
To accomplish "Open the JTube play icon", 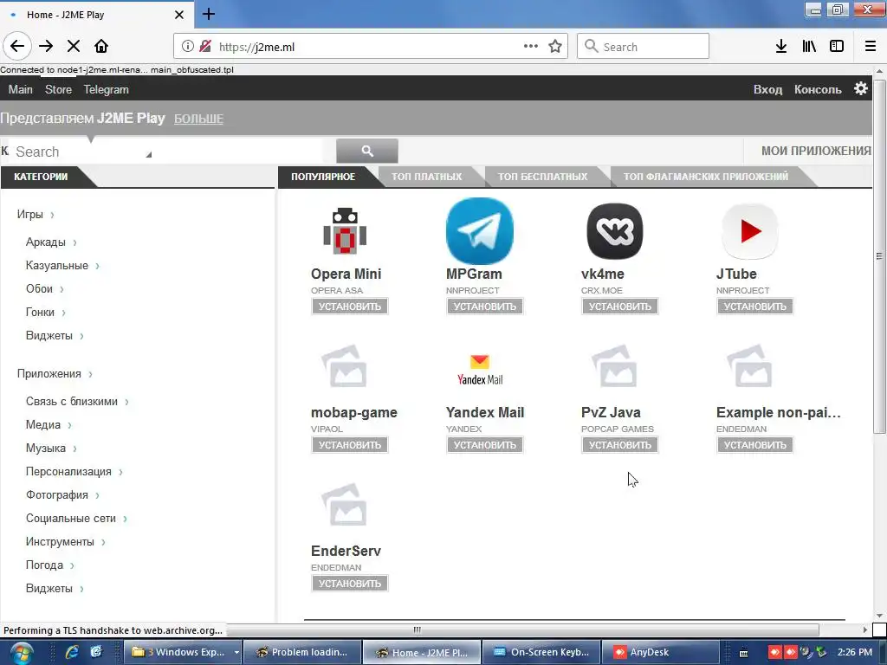I will [x=750, y=231].
